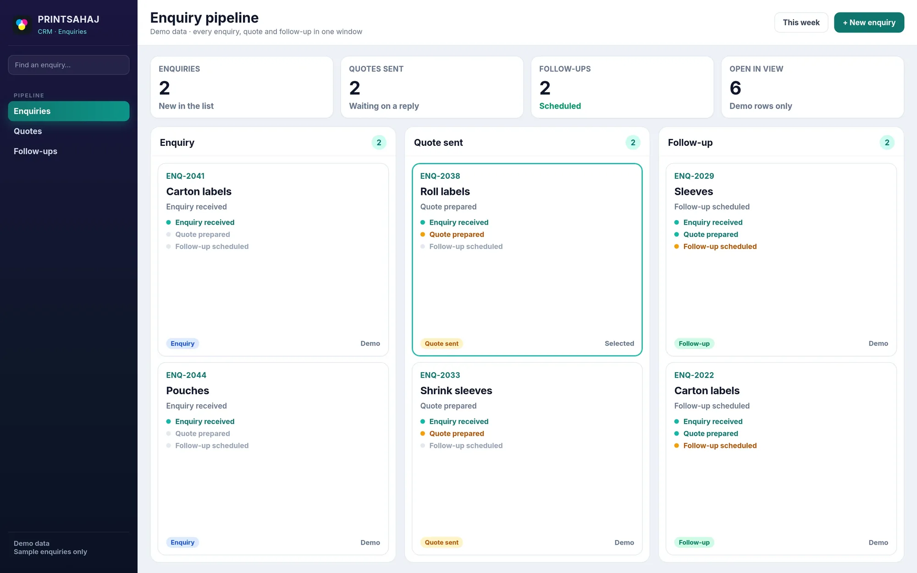The width and height of the screenshot is (917, 573).
Task: Open the ENQ-2029 Sleeves card
Action: [781, 259]
